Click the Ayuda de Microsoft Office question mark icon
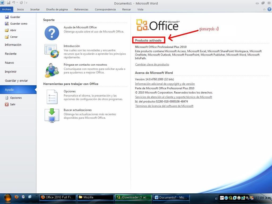 coord(52,33)
